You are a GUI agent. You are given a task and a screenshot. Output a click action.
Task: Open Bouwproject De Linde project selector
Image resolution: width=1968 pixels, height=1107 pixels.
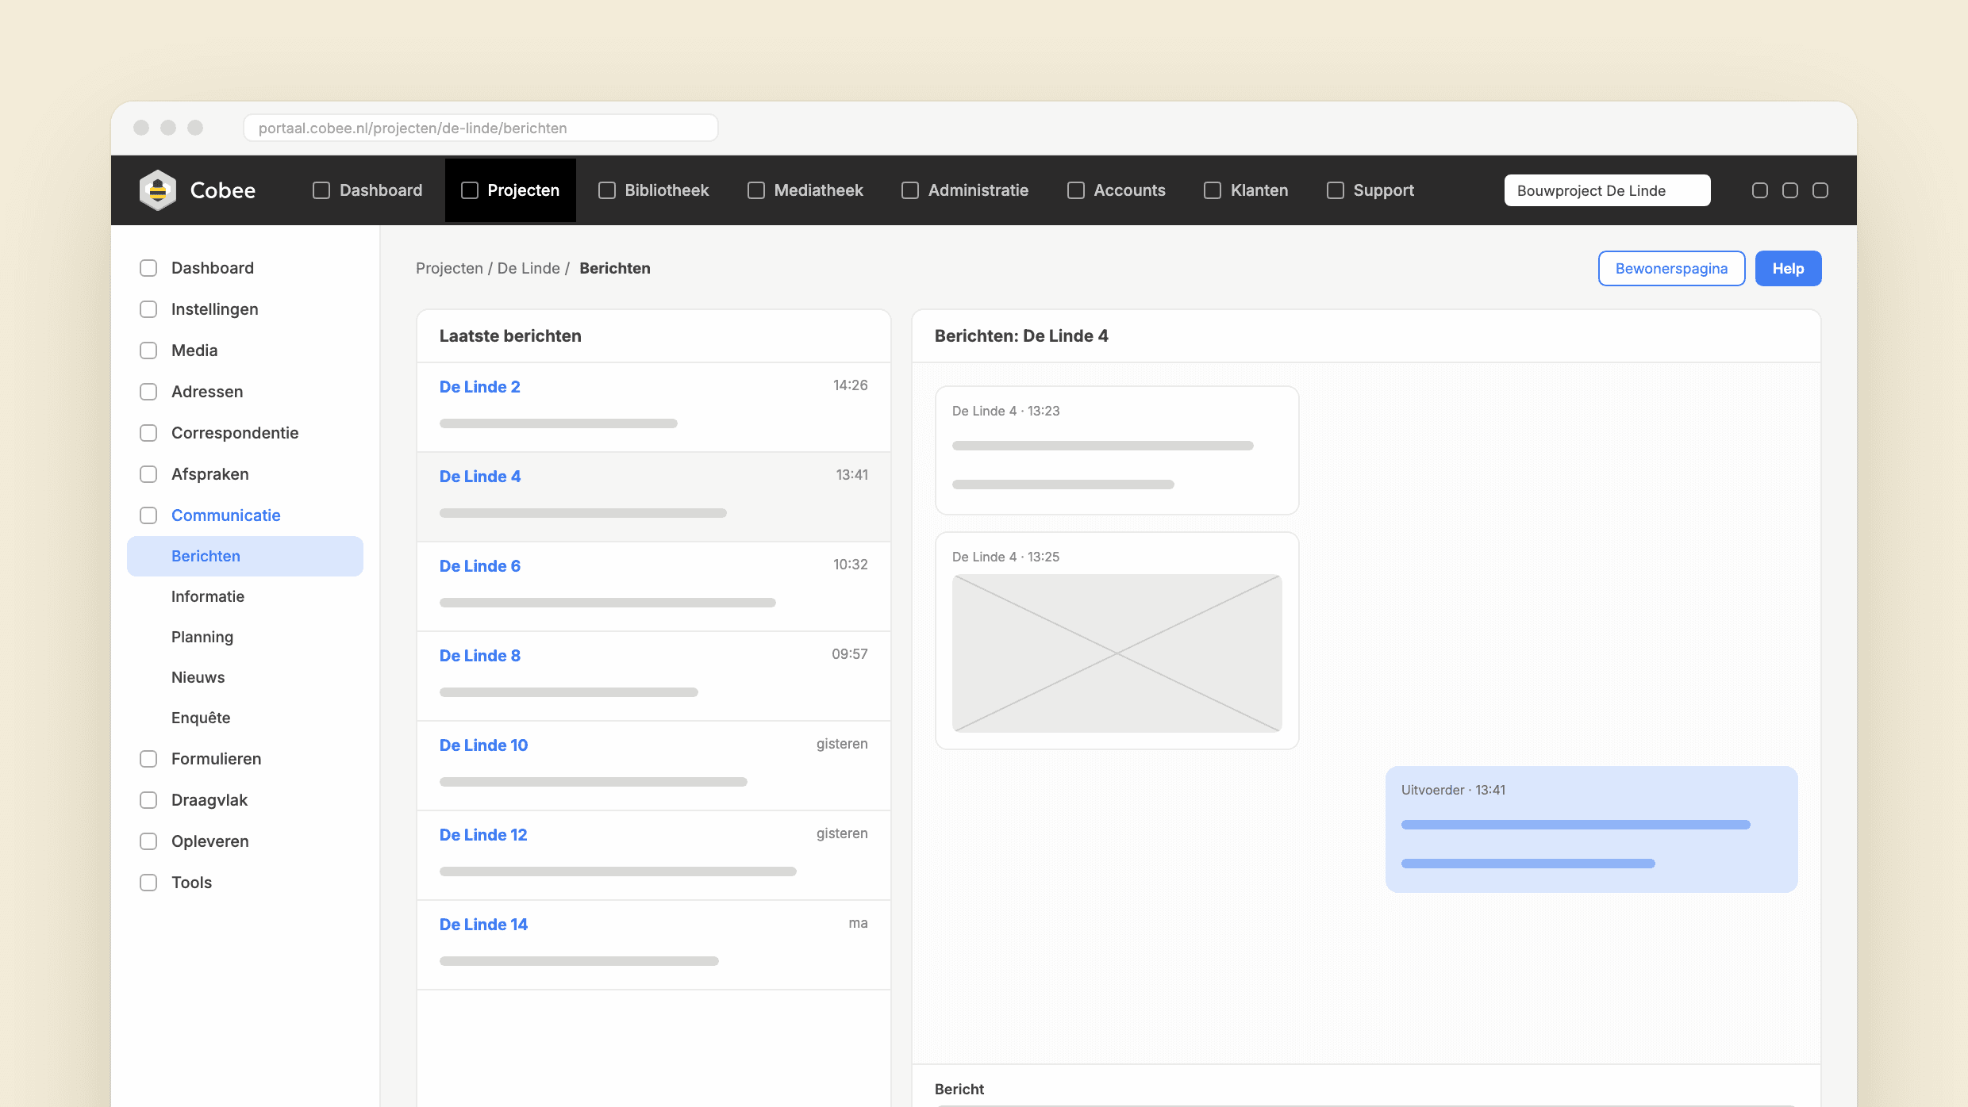1607,190
